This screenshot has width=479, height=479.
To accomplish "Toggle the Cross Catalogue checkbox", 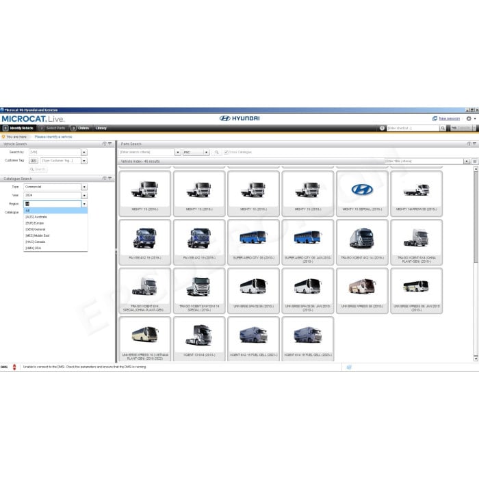I will [226, 152].
